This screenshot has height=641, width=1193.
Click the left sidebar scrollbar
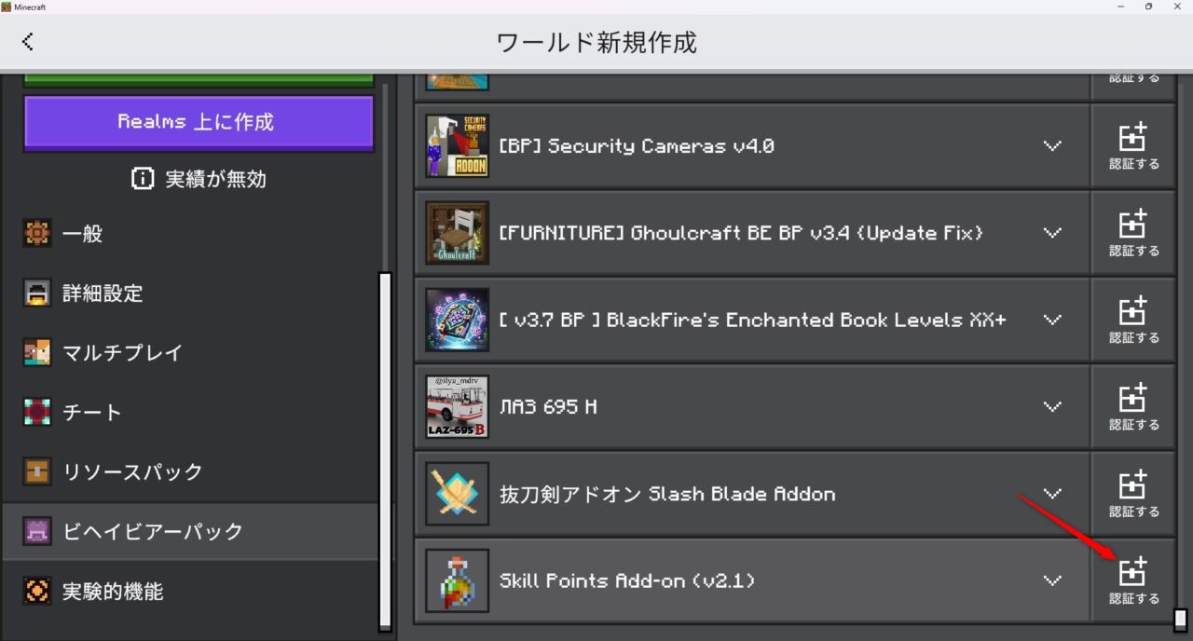[385, 451]
